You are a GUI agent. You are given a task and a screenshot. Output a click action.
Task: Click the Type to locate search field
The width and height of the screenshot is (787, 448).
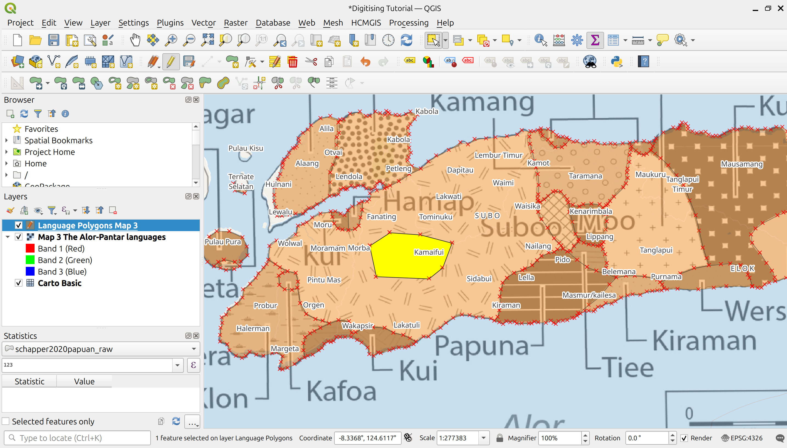[77, 438]
